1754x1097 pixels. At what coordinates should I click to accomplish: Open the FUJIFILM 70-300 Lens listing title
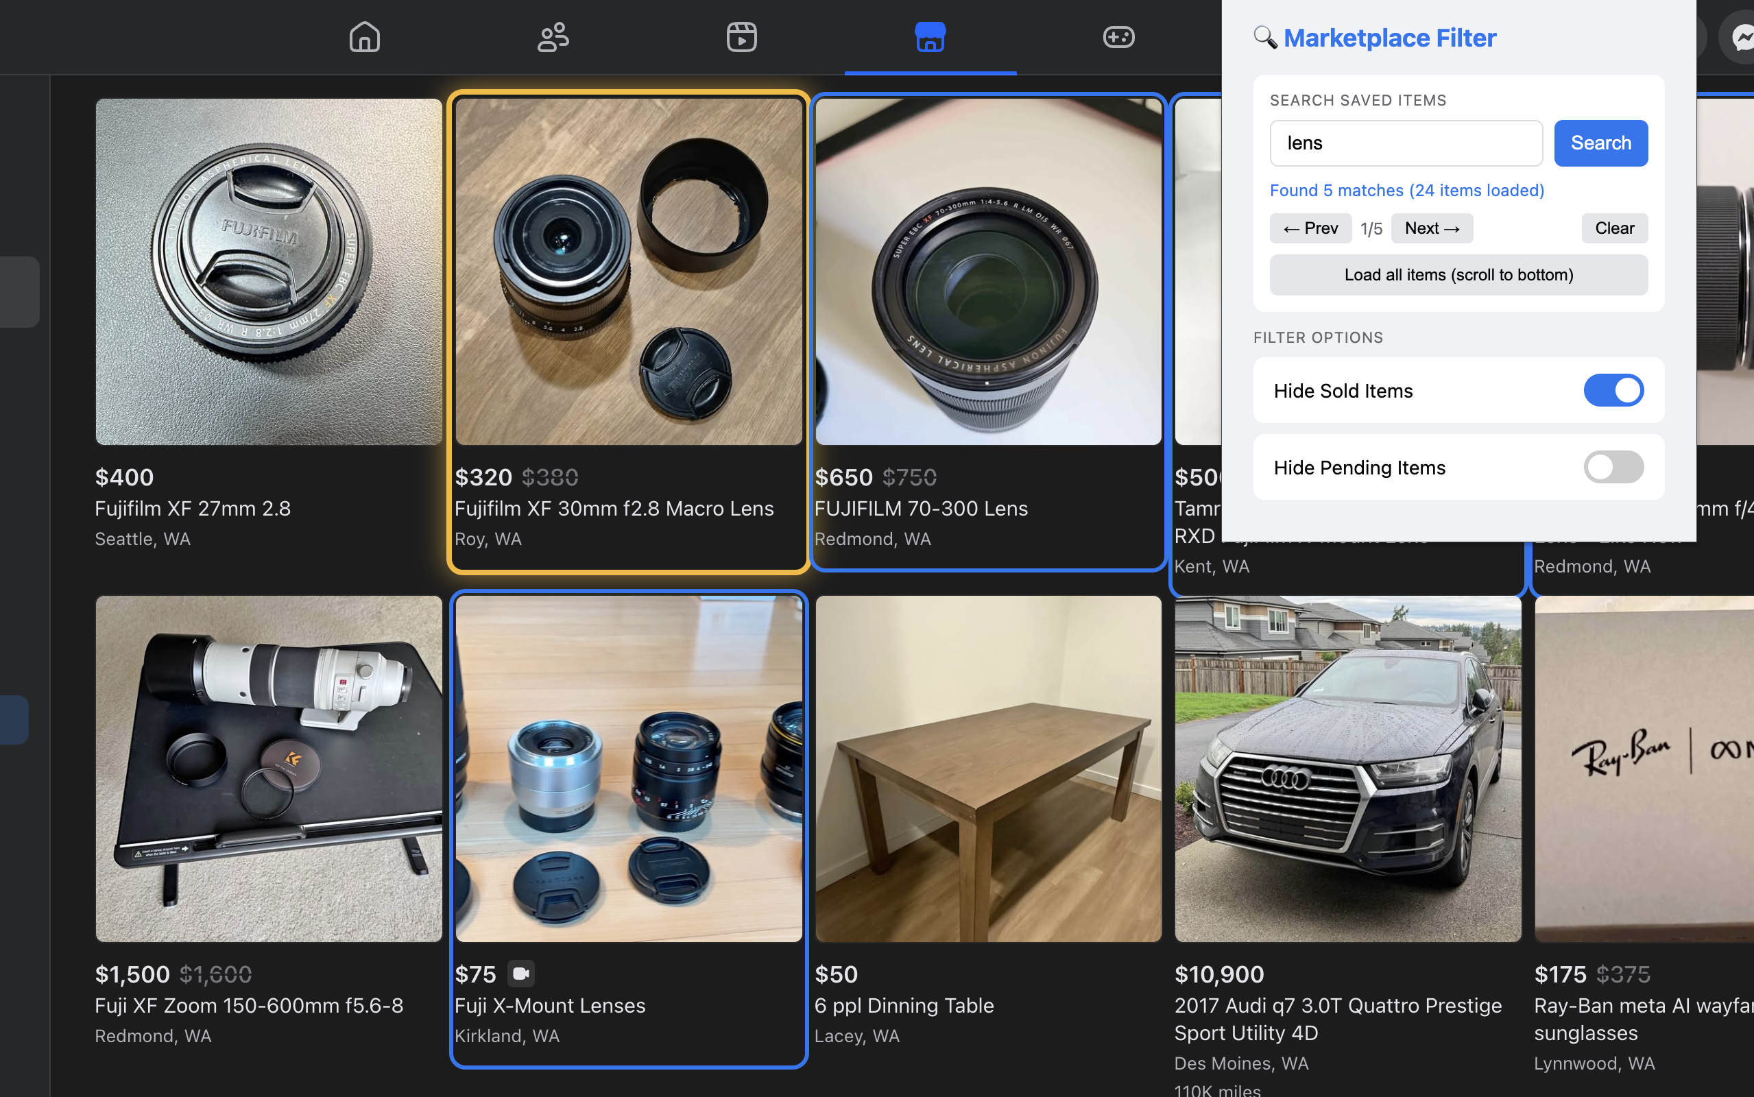(920, 509)
